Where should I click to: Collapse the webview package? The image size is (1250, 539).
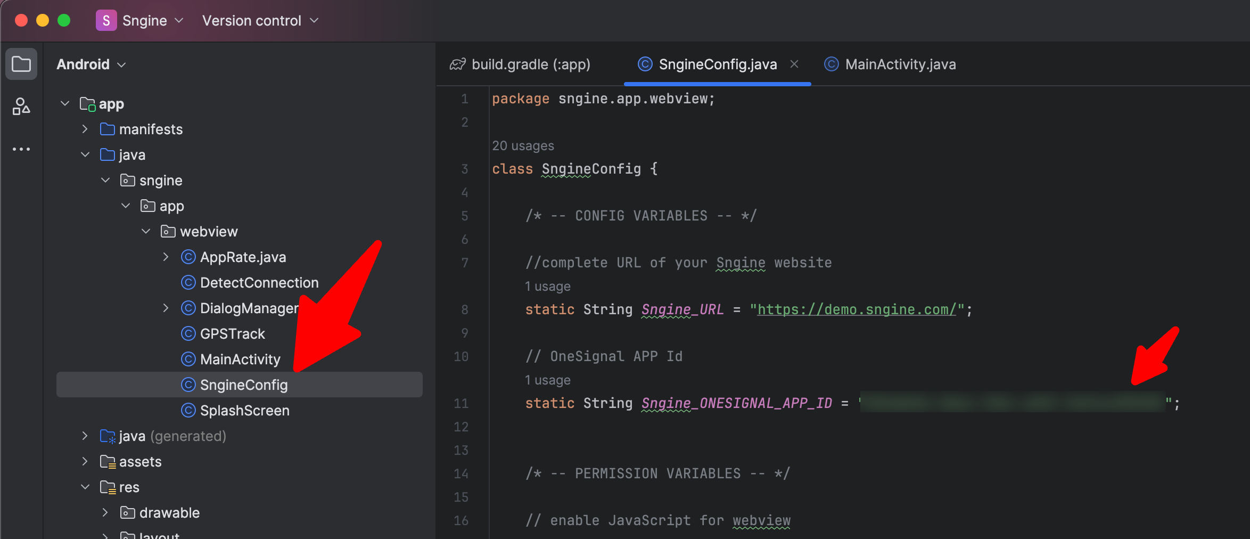coord(146,232)
